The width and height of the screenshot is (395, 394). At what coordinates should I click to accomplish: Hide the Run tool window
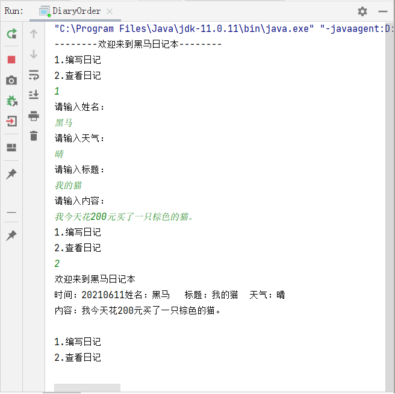tap(382, 11)
